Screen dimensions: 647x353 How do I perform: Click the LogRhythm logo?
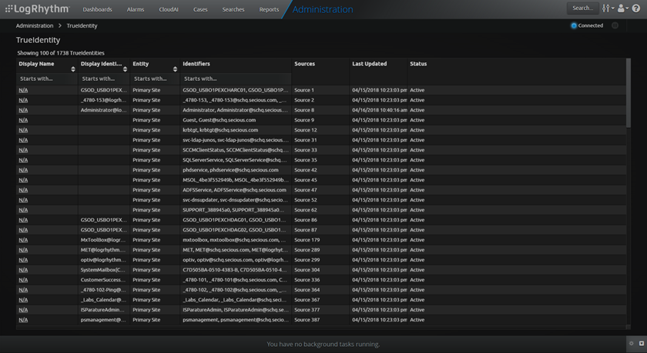pyautogui.click(x=35, y=9)
